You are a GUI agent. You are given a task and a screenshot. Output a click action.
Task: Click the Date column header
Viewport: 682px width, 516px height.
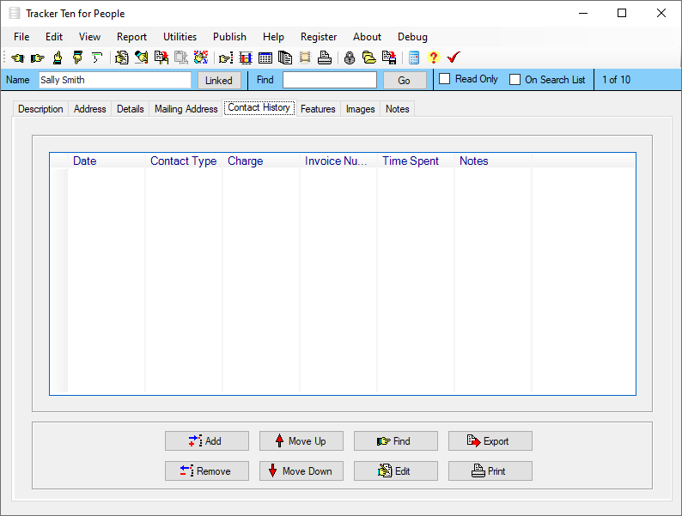pyautogui.click(x=107, y=161)
